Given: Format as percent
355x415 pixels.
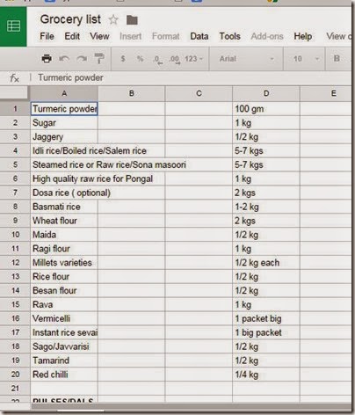Looking at the screenshot, I should coord(141,59).
